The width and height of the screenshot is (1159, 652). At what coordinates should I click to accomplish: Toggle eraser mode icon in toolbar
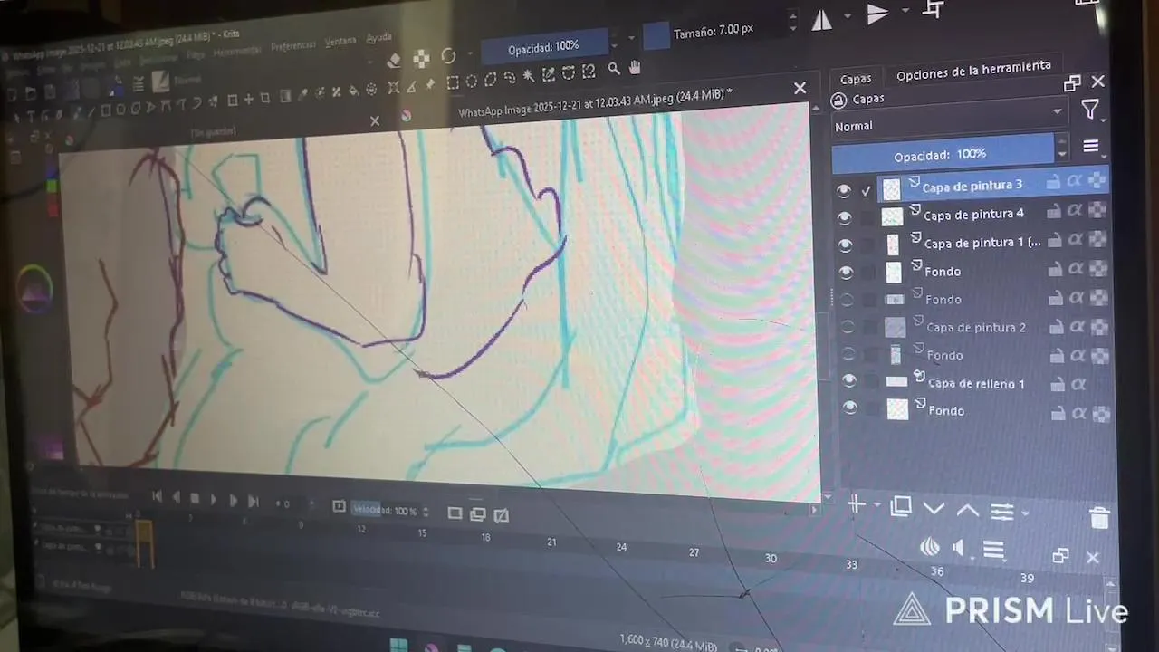(x=393, y=61)
